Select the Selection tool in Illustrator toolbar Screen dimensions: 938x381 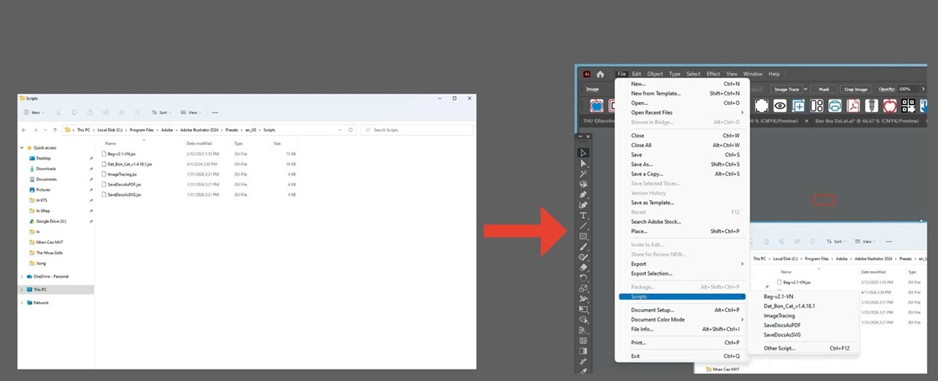[x=584, y=153]
